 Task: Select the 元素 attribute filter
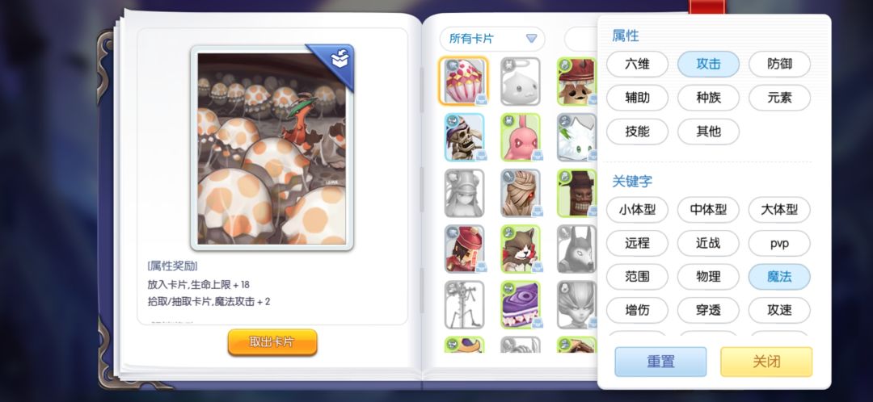click(779, 98)
